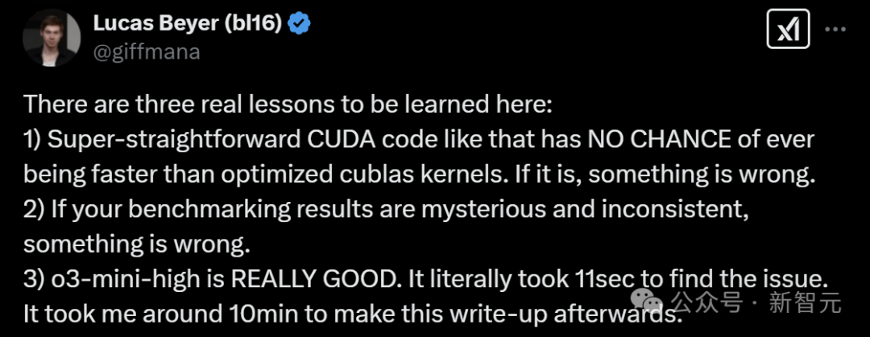Click the 公众号 label in the watermark
Image resolution: width=870 pixels, height=337 pixels.
[706, 303]
